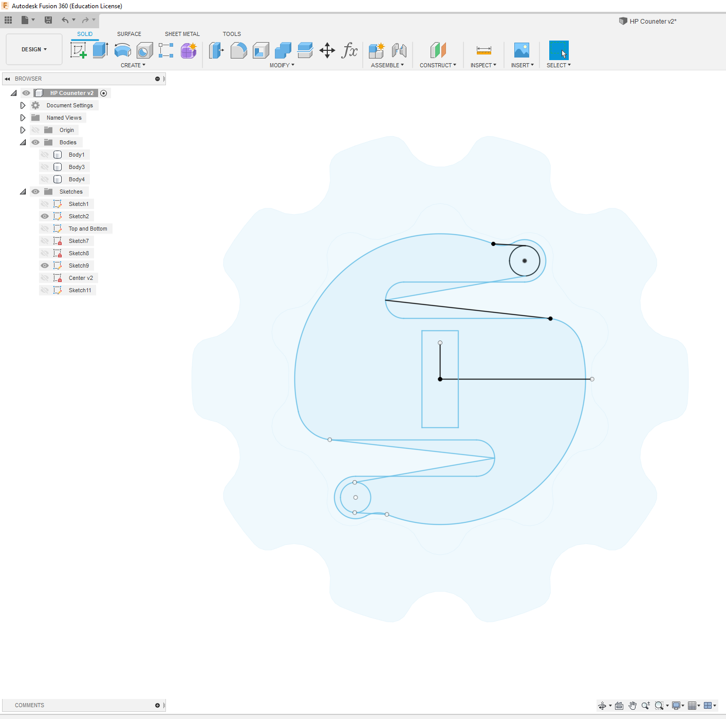Click the Extrude tool icon

coord(100,50)
